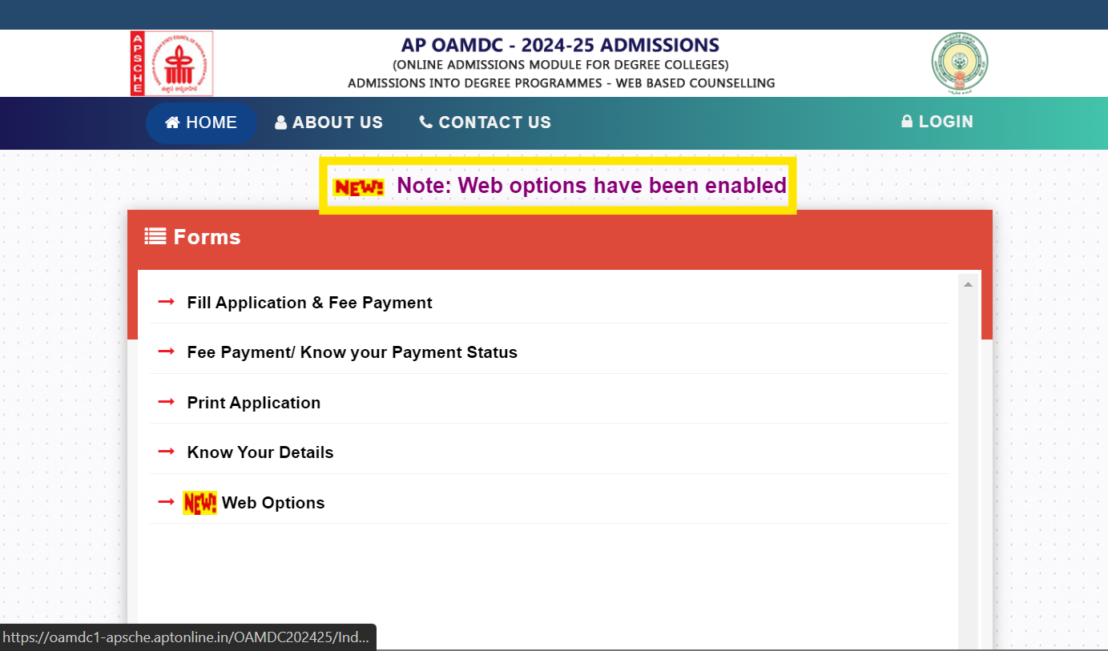Open Fee Payment/ Know your Payment Status

352,352
